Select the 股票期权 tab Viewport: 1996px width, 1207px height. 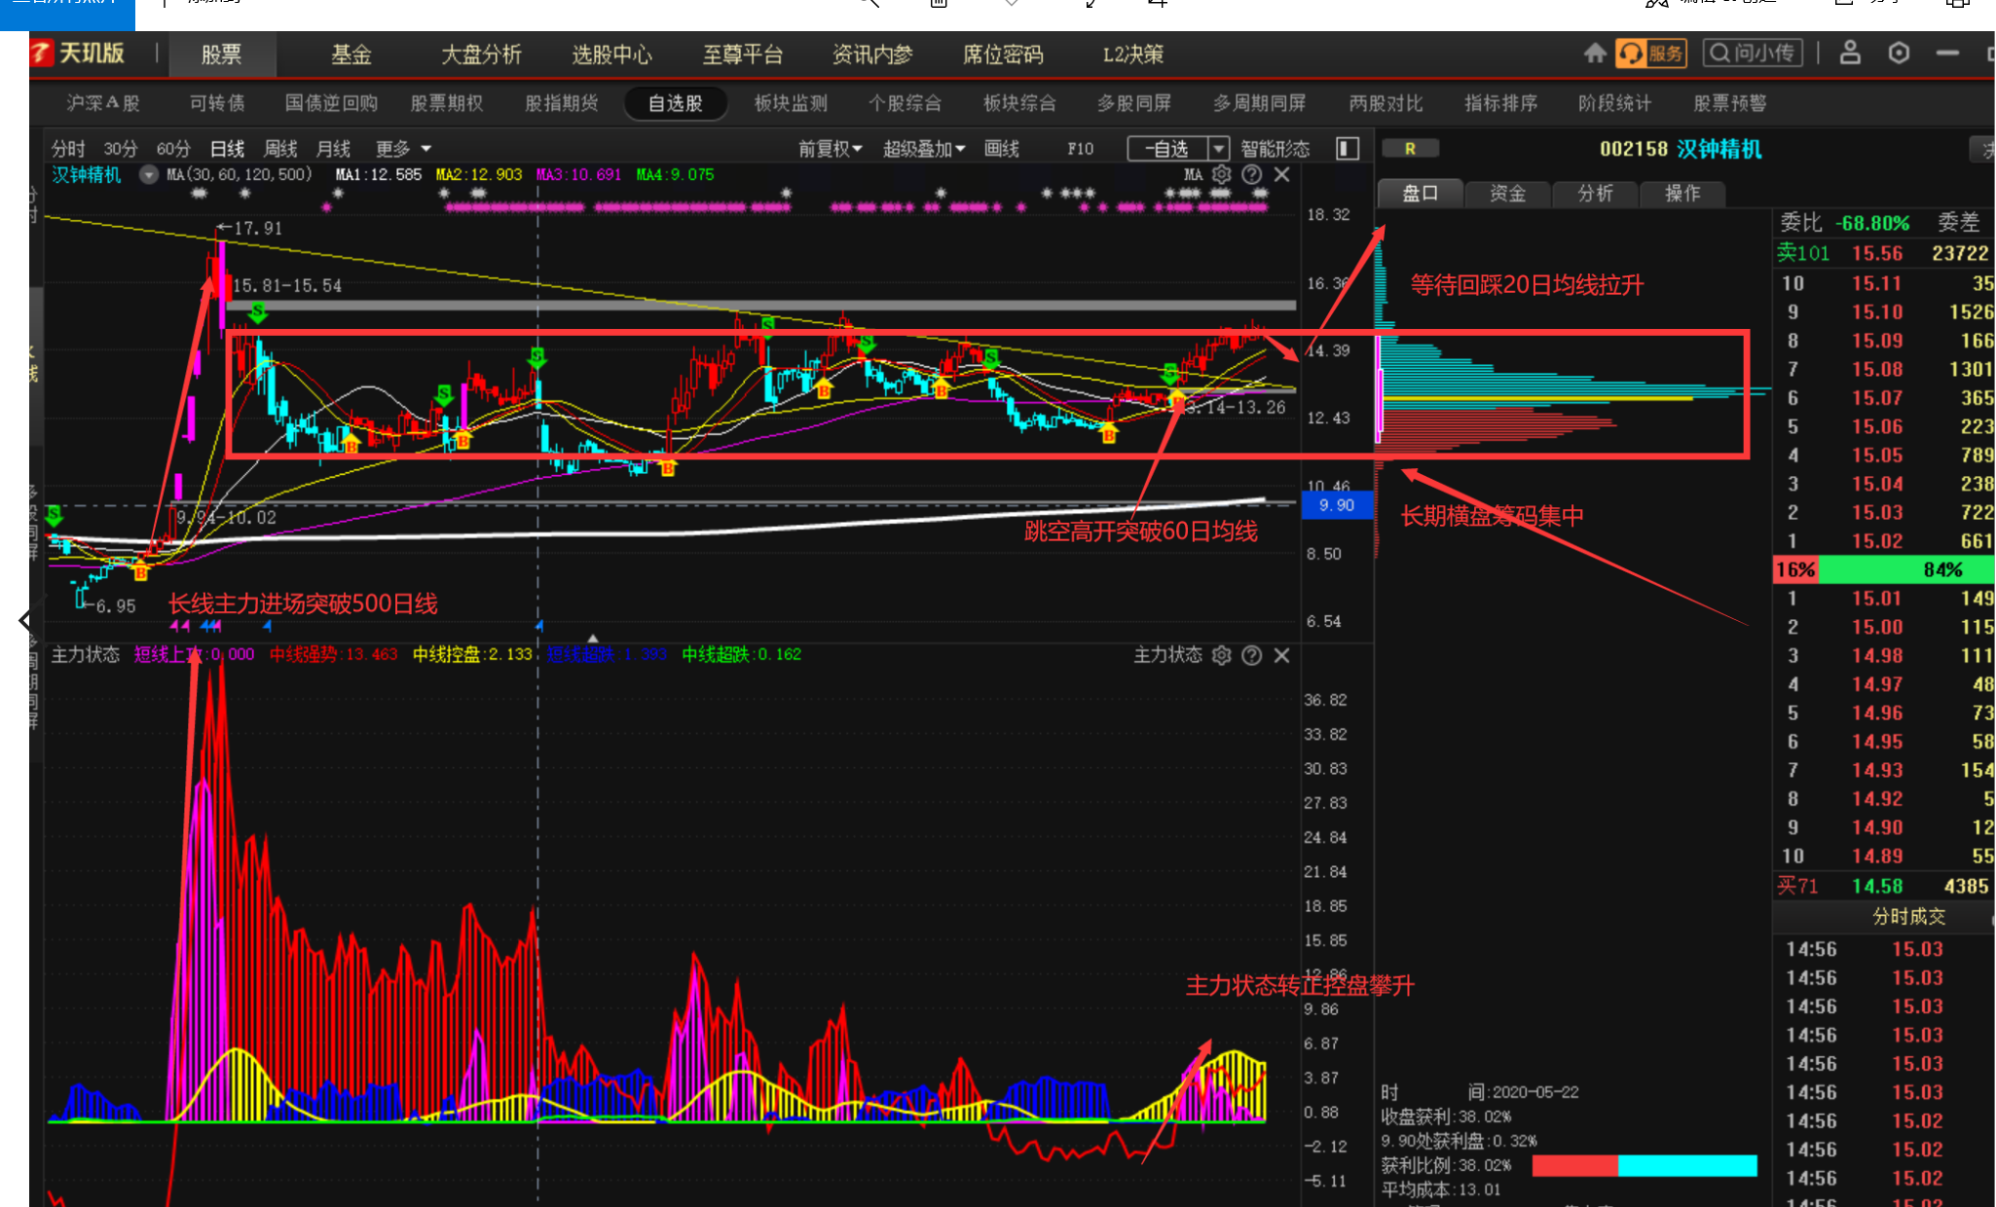pyautogui.click(x=447, y=103)
